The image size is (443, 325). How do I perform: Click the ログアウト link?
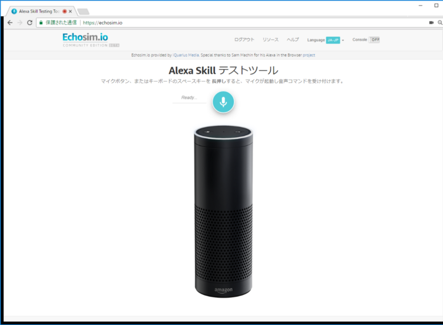[x=244, y=40]
